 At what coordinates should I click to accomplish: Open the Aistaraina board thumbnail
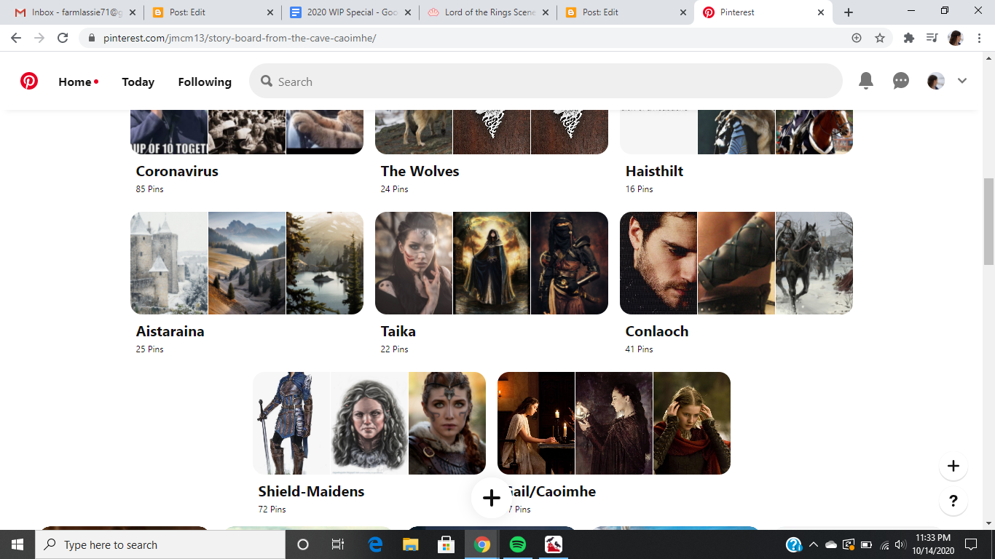tap(247, 263)
